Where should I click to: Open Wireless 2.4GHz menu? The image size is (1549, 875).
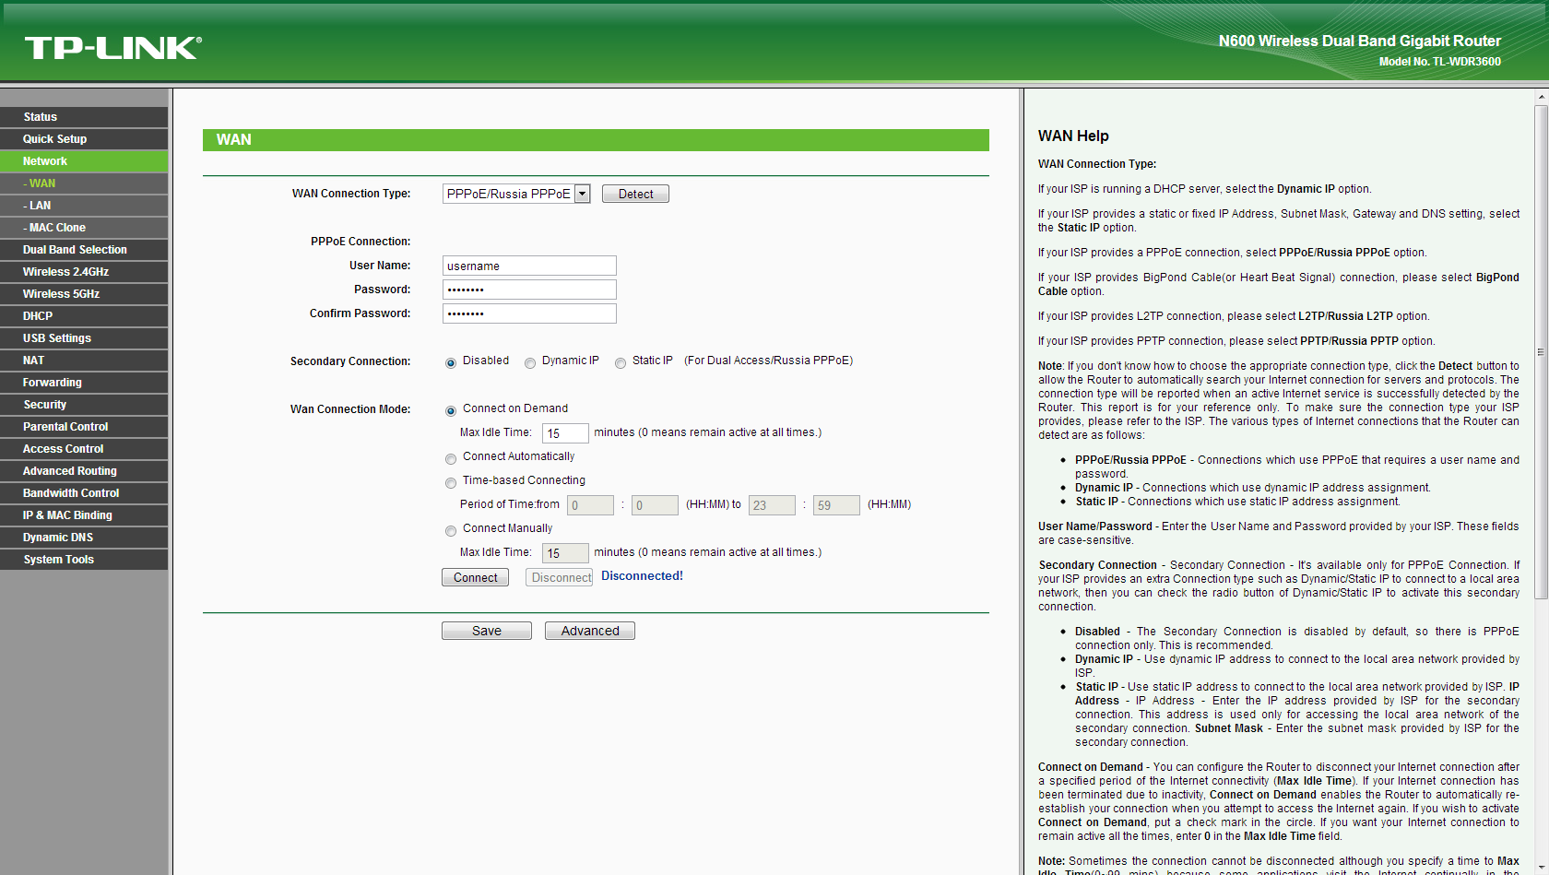pyautogui.click(x=84, y=272)
